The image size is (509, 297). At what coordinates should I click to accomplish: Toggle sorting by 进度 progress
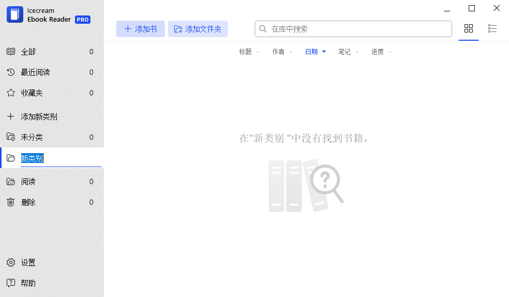[x=377, y=52]
